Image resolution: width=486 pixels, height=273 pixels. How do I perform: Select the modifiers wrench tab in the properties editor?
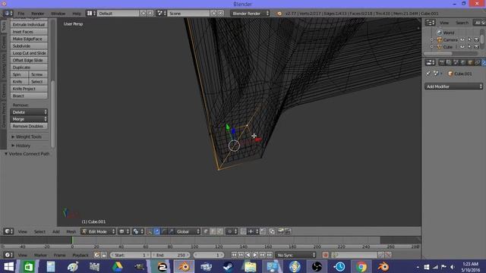point(484,62)
